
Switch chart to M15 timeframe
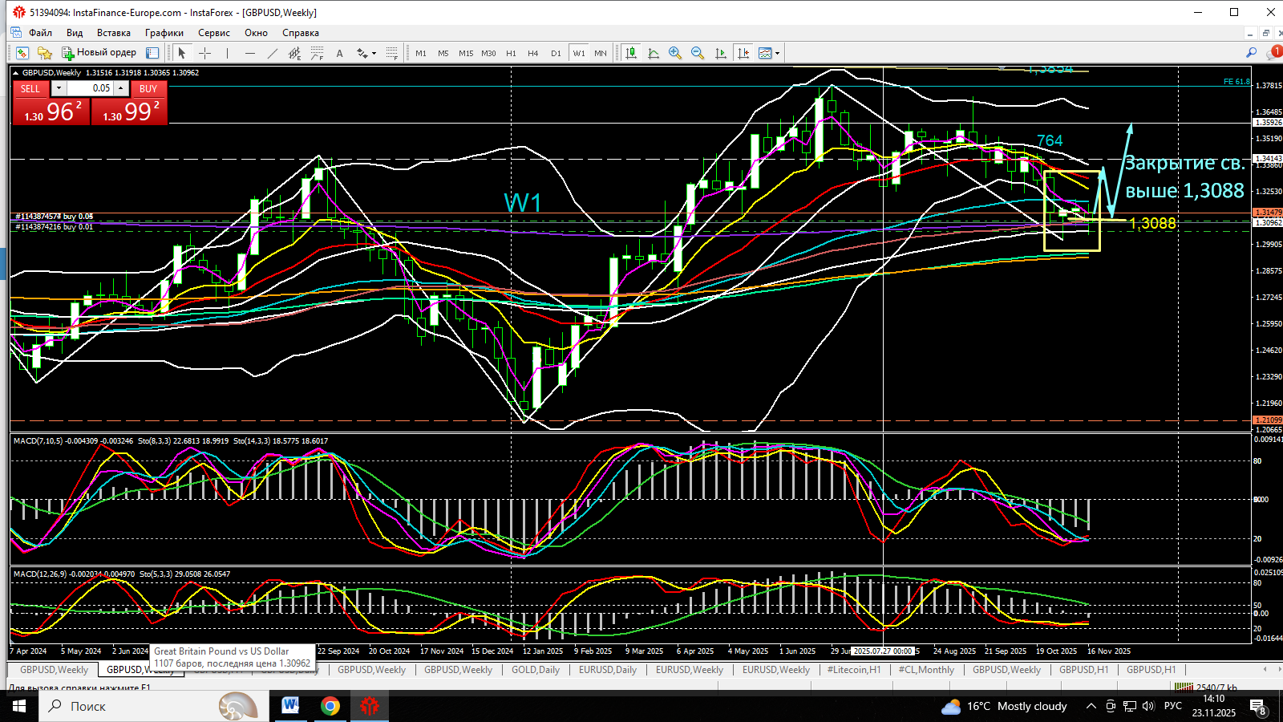tap(466, 53)
